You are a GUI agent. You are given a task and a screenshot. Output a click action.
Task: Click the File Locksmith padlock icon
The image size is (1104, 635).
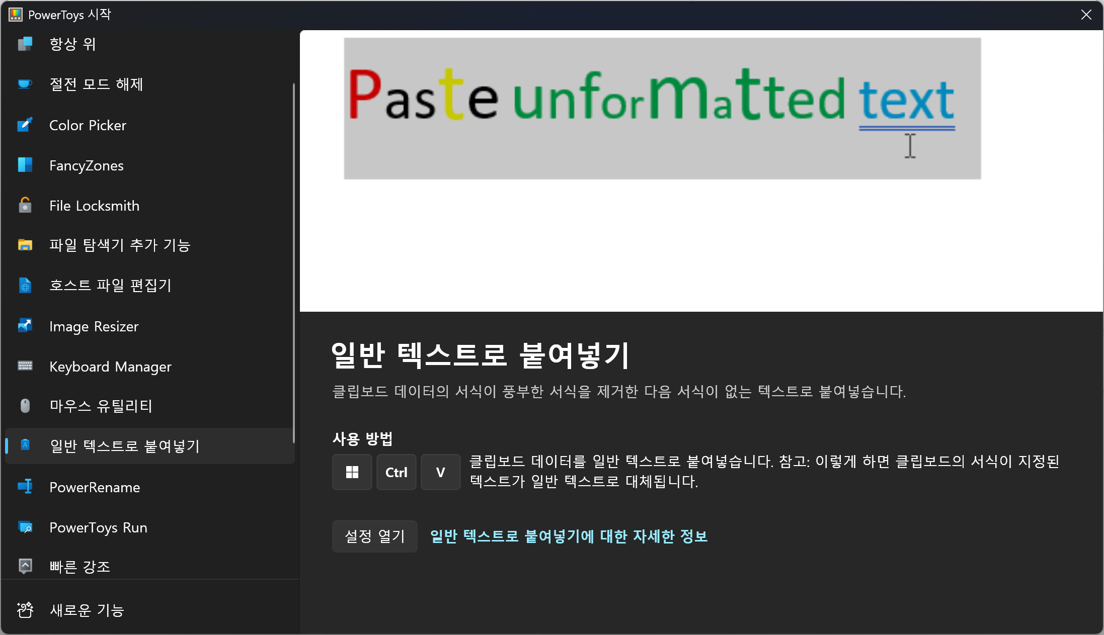25,205
